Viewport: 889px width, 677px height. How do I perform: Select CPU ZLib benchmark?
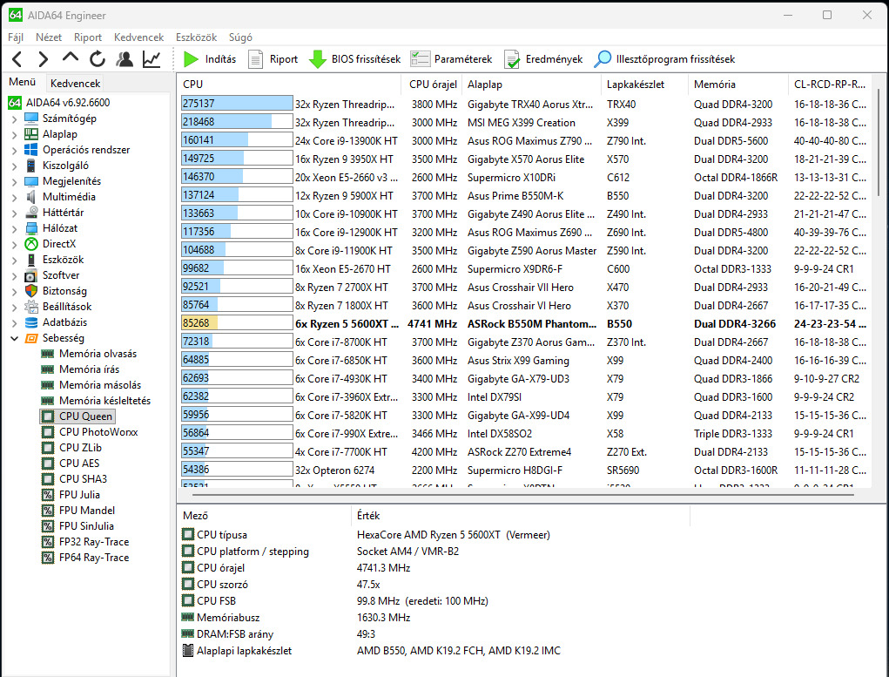coord(72,448)
